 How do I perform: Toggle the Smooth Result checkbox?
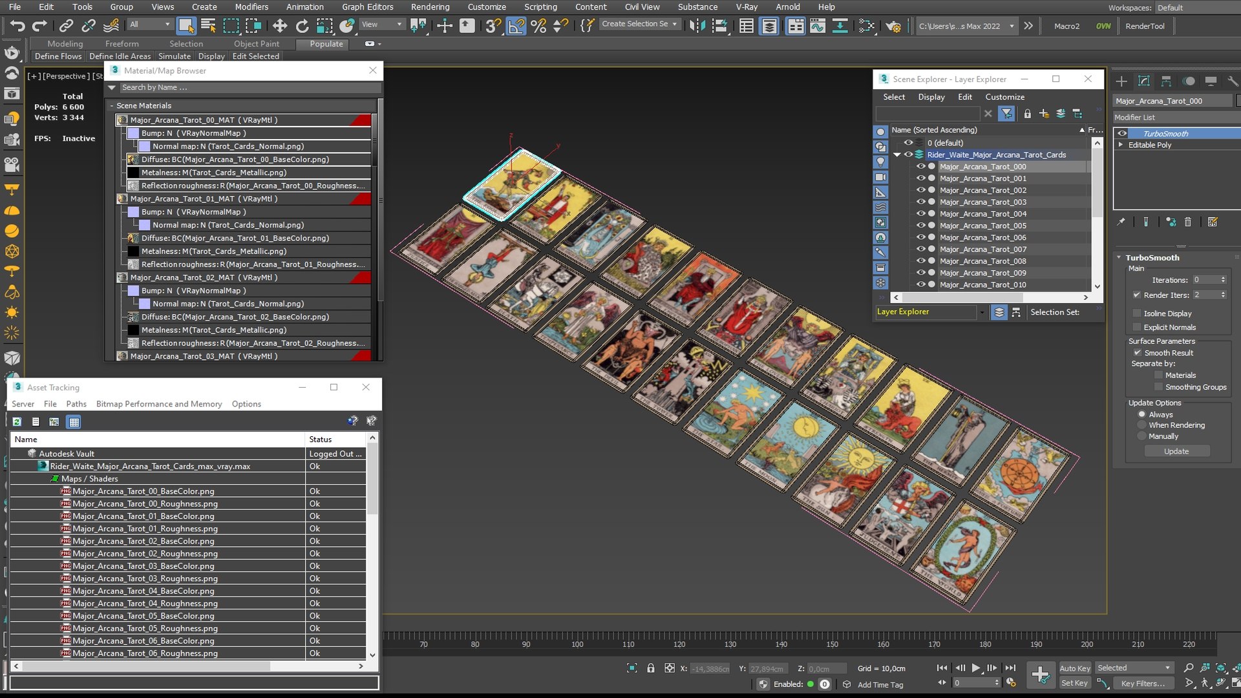pos(1137,353)
